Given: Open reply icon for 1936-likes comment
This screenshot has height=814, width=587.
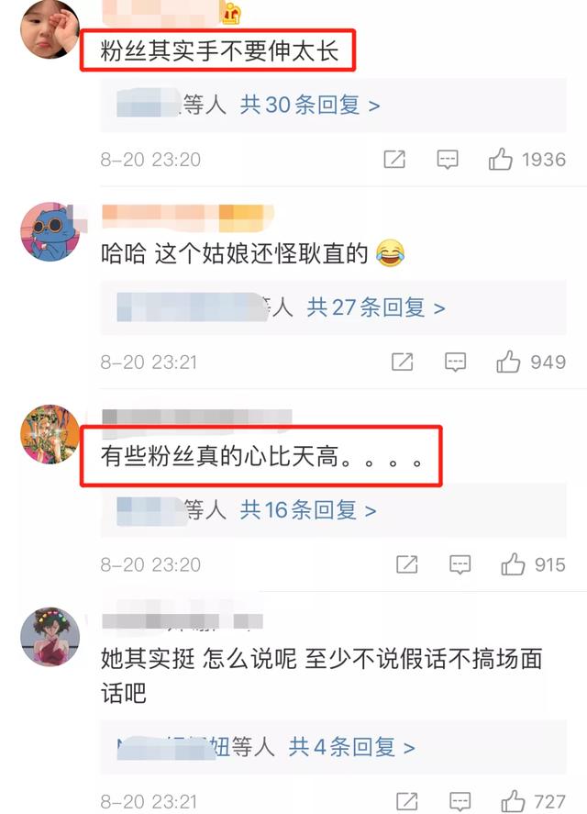Looking at the screenshot, I should click(x=448, y=160).
